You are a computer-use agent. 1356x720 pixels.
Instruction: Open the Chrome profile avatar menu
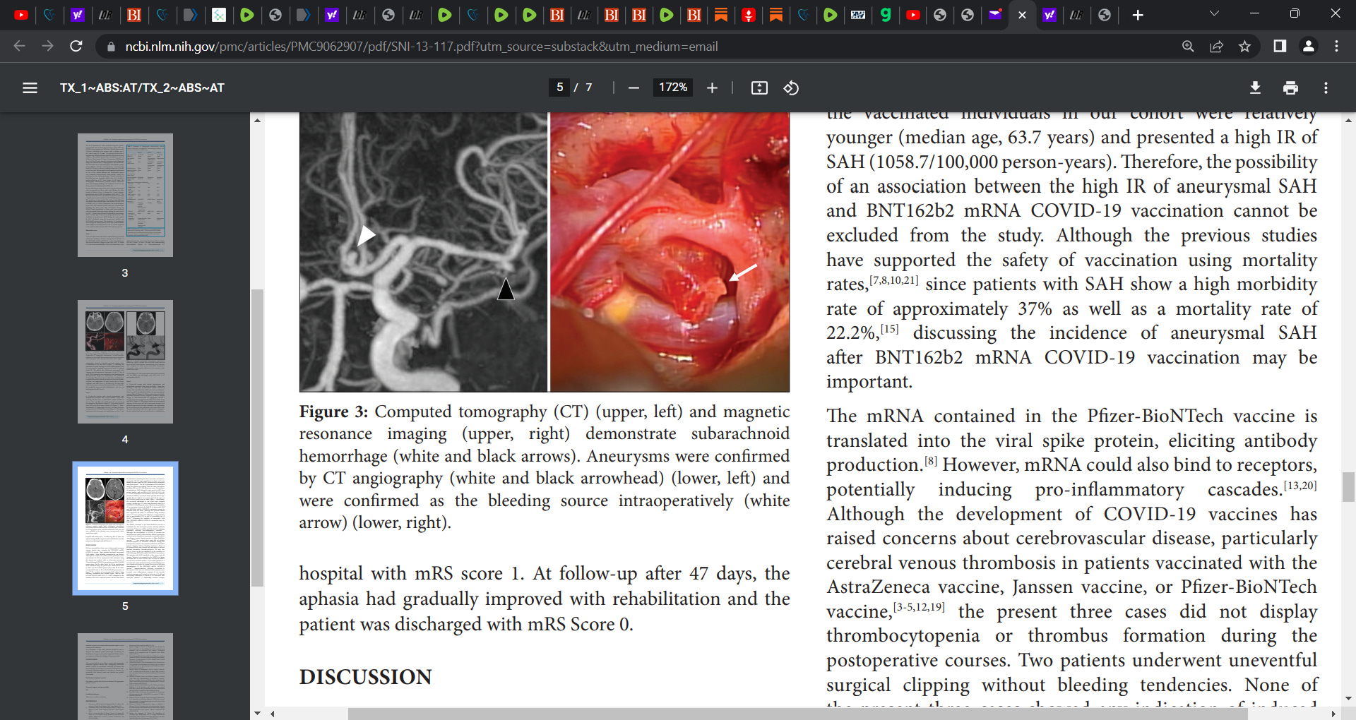[x=1308, y=46]
